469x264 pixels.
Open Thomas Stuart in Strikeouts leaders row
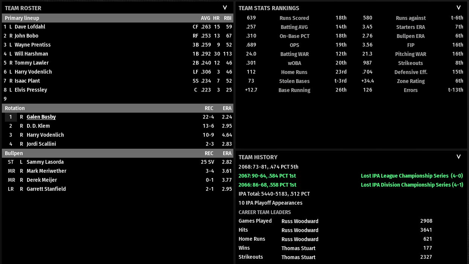pyautogui.click(x=298, y=257)
